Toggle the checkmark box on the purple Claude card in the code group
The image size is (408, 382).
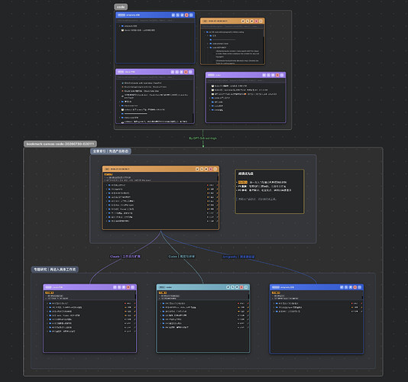click(173, 72)
